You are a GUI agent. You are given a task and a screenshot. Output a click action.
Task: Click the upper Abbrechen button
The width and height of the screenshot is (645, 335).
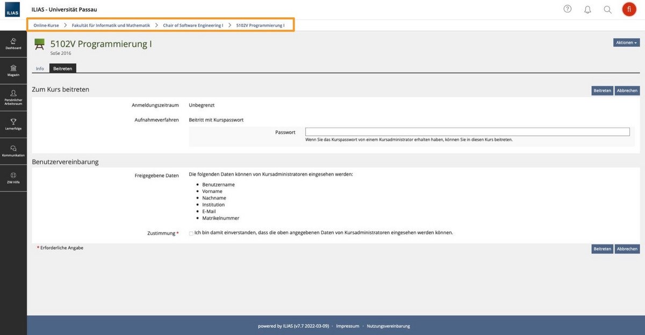click(x=627, y=91)
